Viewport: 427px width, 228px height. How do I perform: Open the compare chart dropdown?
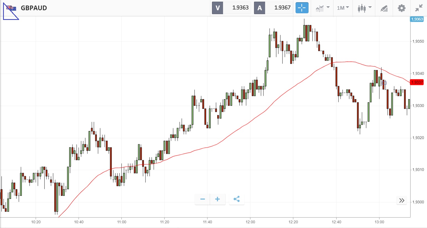[x=322, y=8]
